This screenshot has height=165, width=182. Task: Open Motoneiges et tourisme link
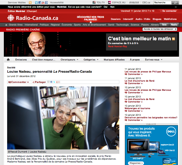click(137, 108)
